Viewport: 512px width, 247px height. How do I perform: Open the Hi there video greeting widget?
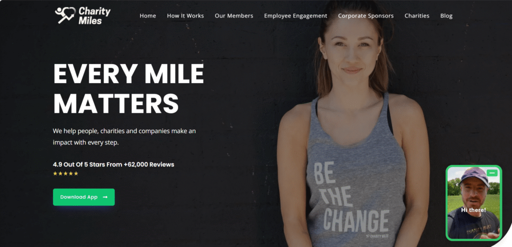click(x=473, y=203)
